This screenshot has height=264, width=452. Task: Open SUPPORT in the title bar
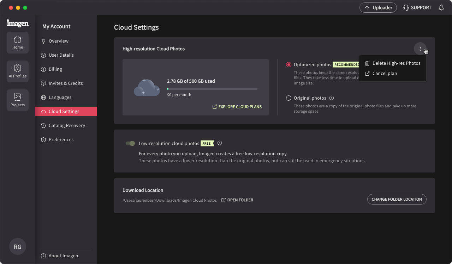tap(417, 7)
